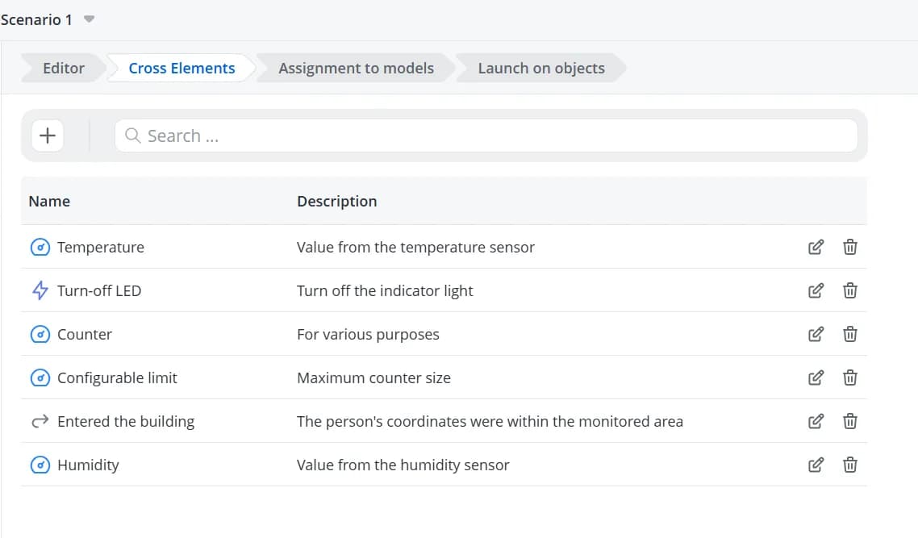The image size is (918, 538).
Task: Delete the Turn-off LED element
Action: coord(850,291)
